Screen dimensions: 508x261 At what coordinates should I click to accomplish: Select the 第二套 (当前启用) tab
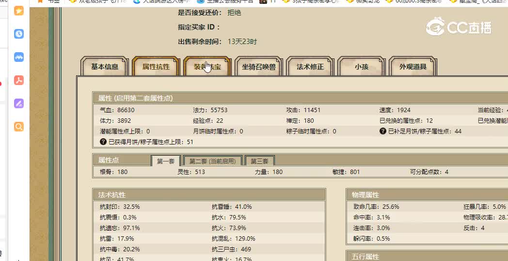tap(212, 161)
